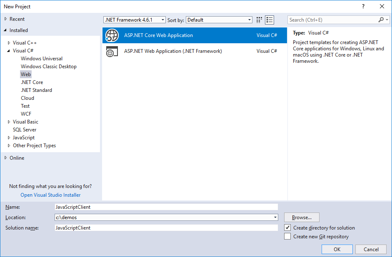Select the .NET Standard category
Viewport: 392px width, 257px height.
point(36,90)
